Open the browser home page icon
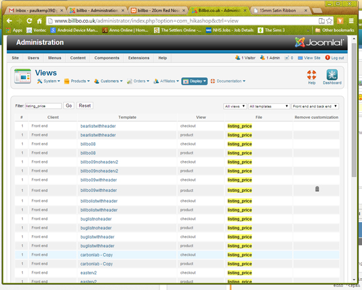Viewport: 362px width, 290px height. point(39,20)
